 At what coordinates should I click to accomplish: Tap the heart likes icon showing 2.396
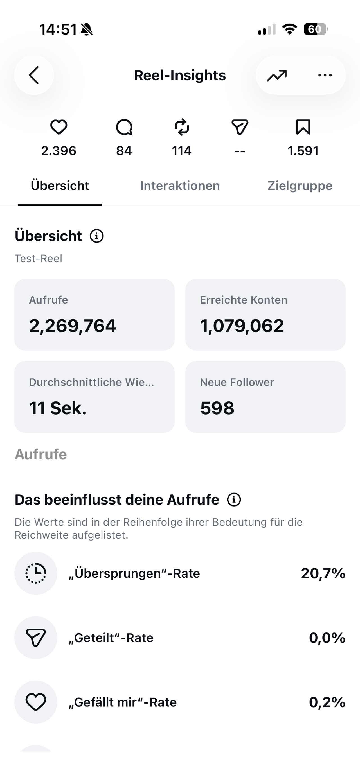click(58, 127)
